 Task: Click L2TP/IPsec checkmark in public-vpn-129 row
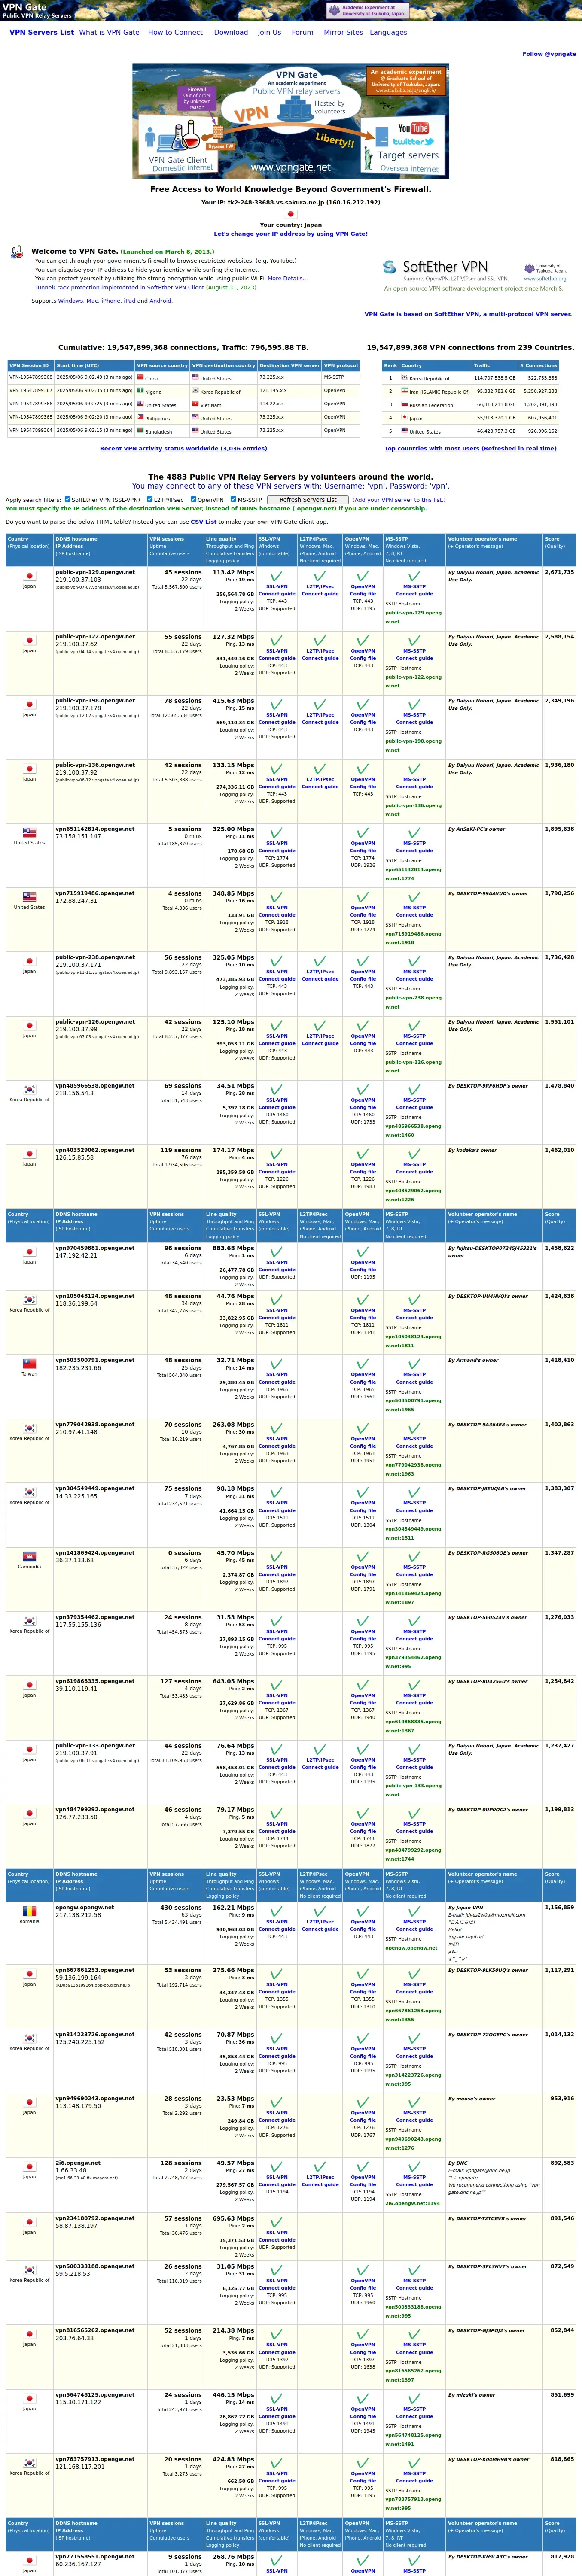coord(320,577)
